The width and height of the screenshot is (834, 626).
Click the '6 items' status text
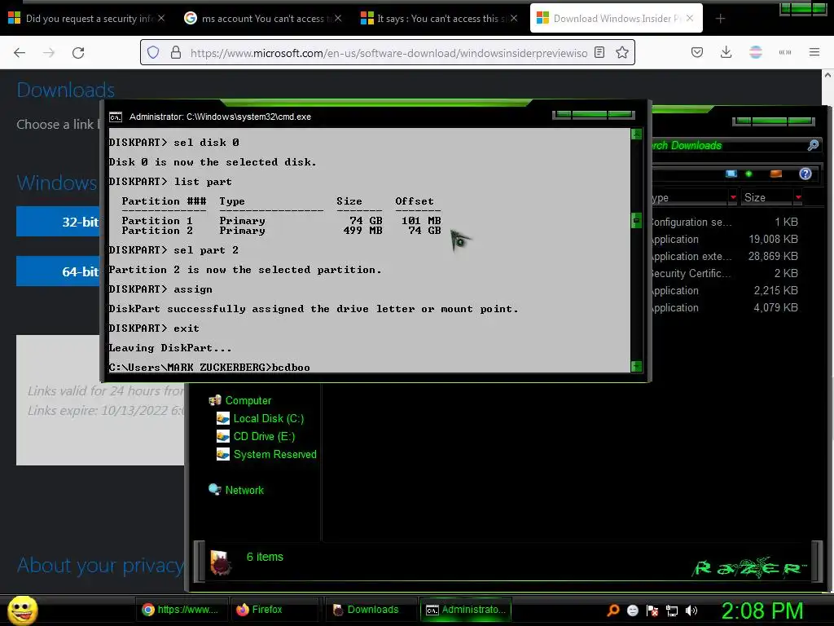pyautogui.click(x=265, y=557)
